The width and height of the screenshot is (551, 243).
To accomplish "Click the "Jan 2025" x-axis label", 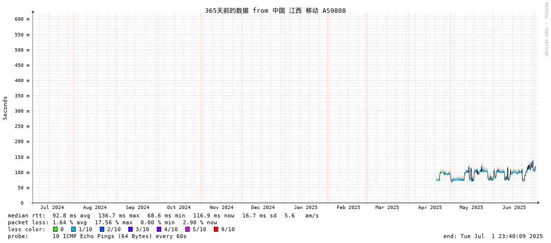I will [306, 208].
